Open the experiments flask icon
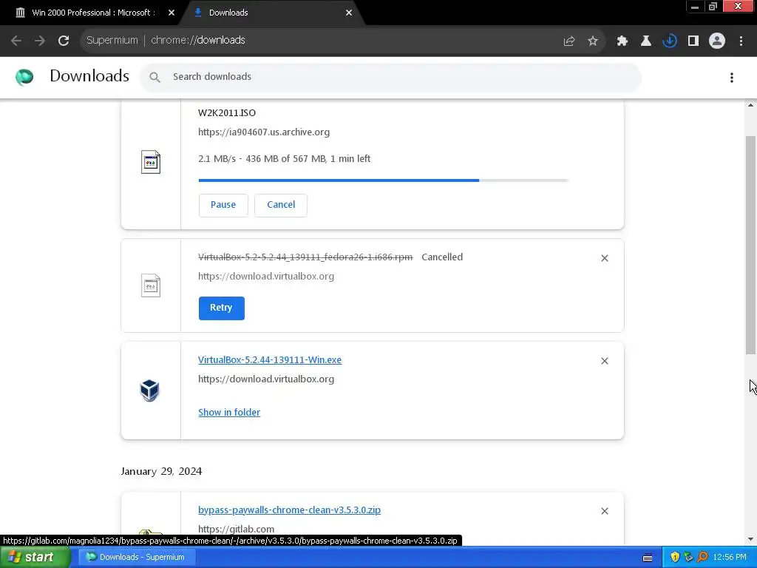This screenshot has height=568, width=757. click(646, 41)
